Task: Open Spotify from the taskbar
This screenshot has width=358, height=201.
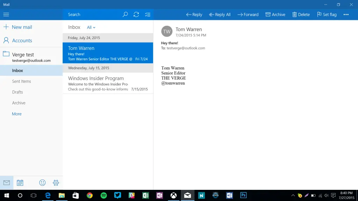Action: (103, 195)
